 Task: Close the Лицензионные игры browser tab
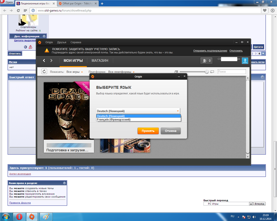click(54, 3)
